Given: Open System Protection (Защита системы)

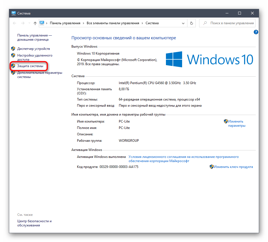Looking at the screenshot, I should tap(30, 66).
